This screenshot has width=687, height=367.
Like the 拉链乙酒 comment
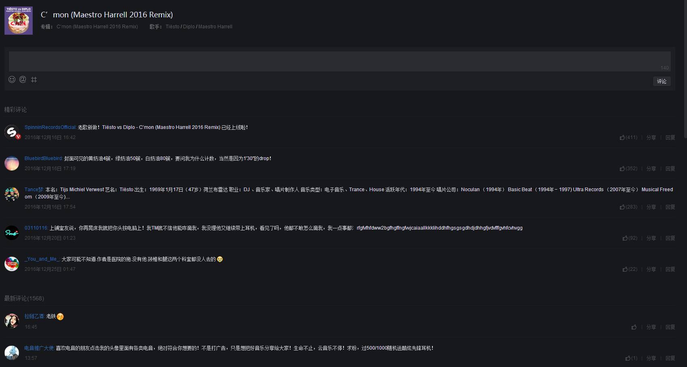coord(634,327)
